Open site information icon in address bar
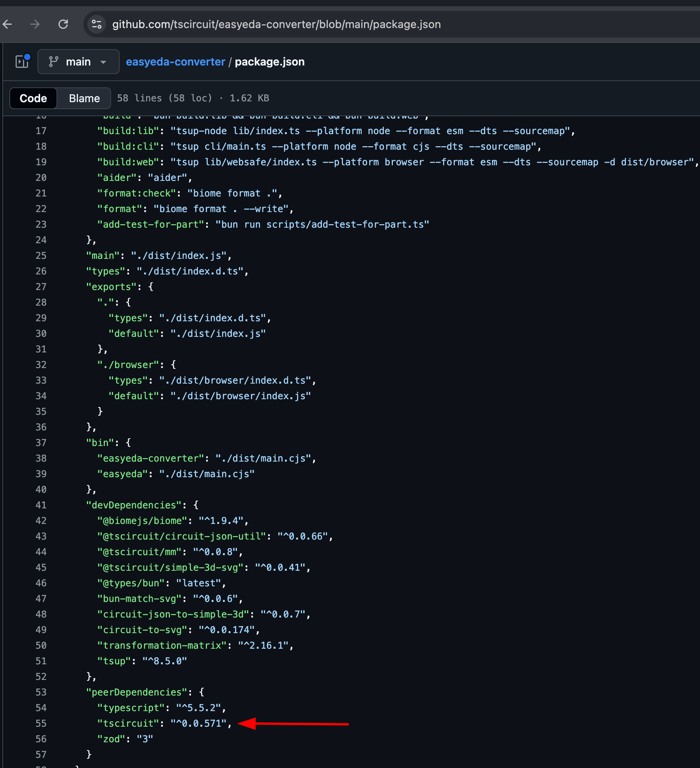Screen dimensions: 700x768 [x=96, y=24]
